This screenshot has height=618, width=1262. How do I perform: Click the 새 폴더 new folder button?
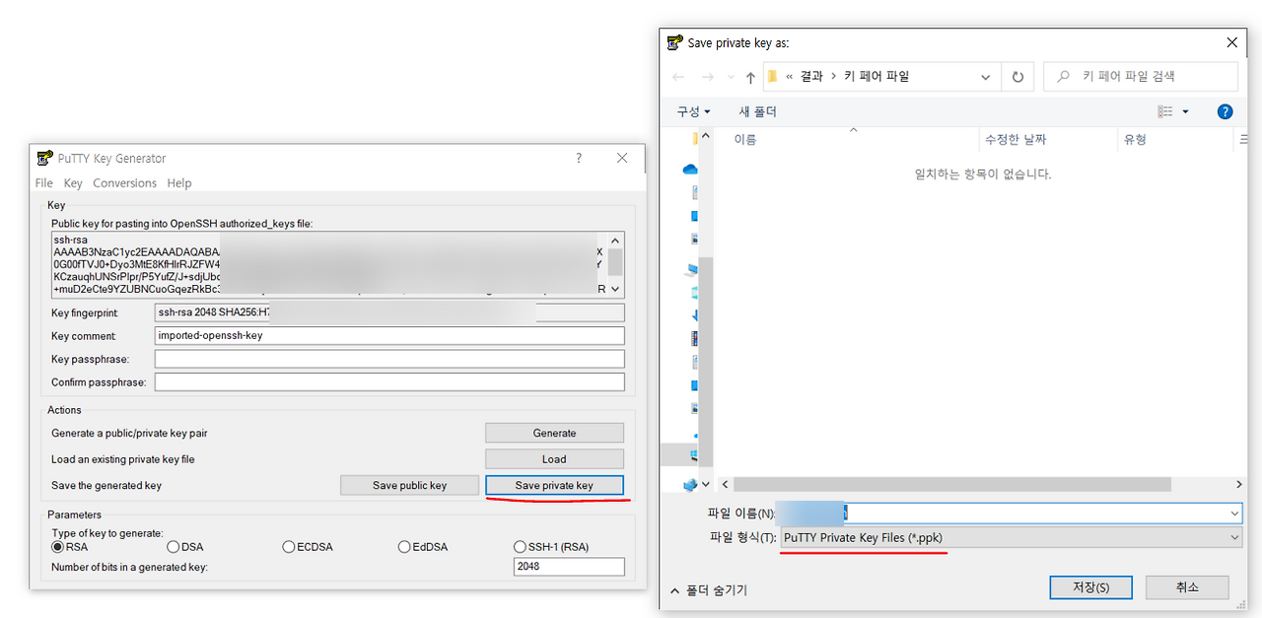coord(758,112)
